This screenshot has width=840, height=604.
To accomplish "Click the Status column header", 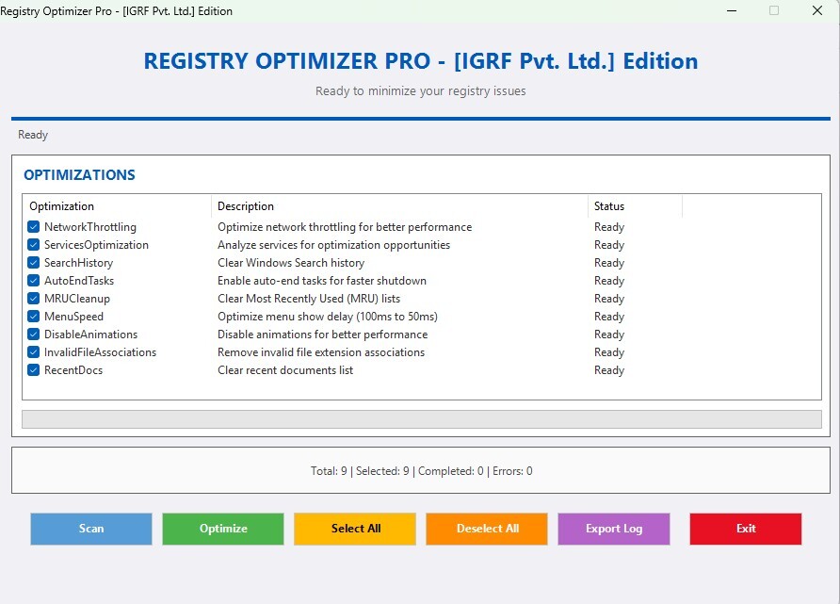I will [x=635, y=206].
